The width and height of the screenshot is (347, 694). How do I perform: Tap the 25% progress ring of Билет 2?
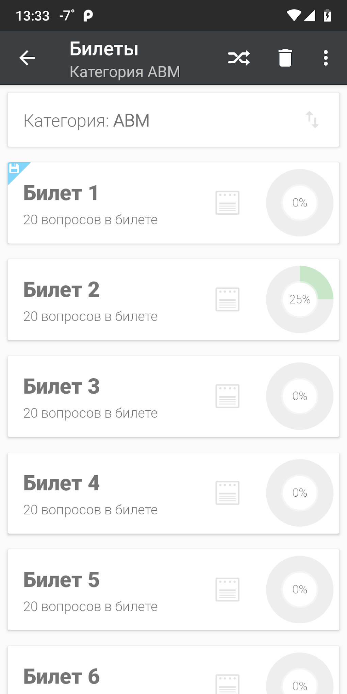[299, 299]
